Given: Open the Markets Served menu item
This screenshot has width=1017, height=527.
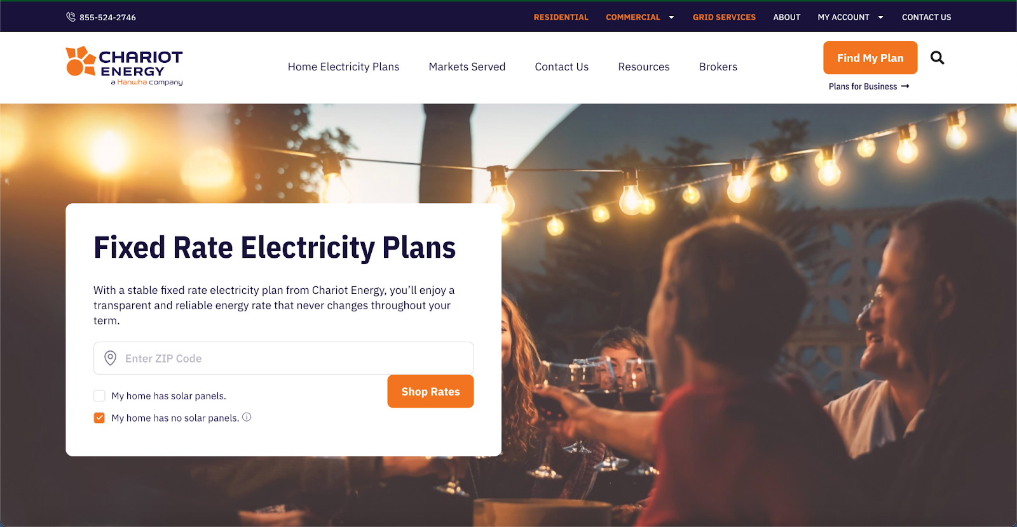Looking at the screenshot, I should tap(467, 67).
